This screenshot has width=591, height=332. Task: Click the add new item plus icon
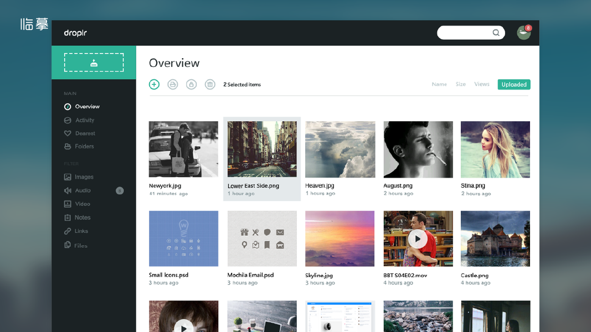point(154,84)
